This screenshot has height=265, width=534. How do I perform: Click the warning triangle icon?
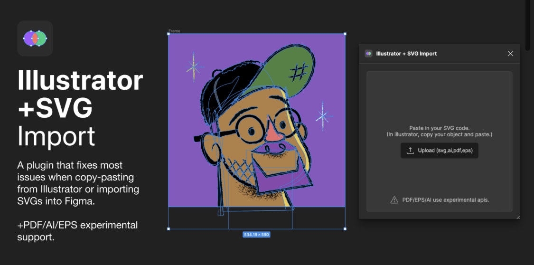tap(394, 200)
